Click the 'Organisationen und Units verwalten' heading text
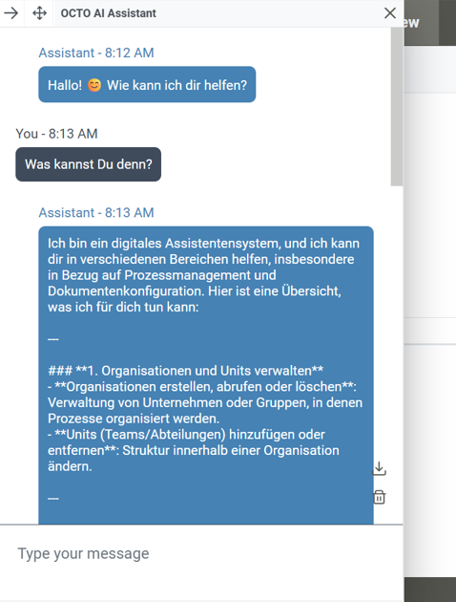This screenshot has height=602, width=456. pos(205,371)
